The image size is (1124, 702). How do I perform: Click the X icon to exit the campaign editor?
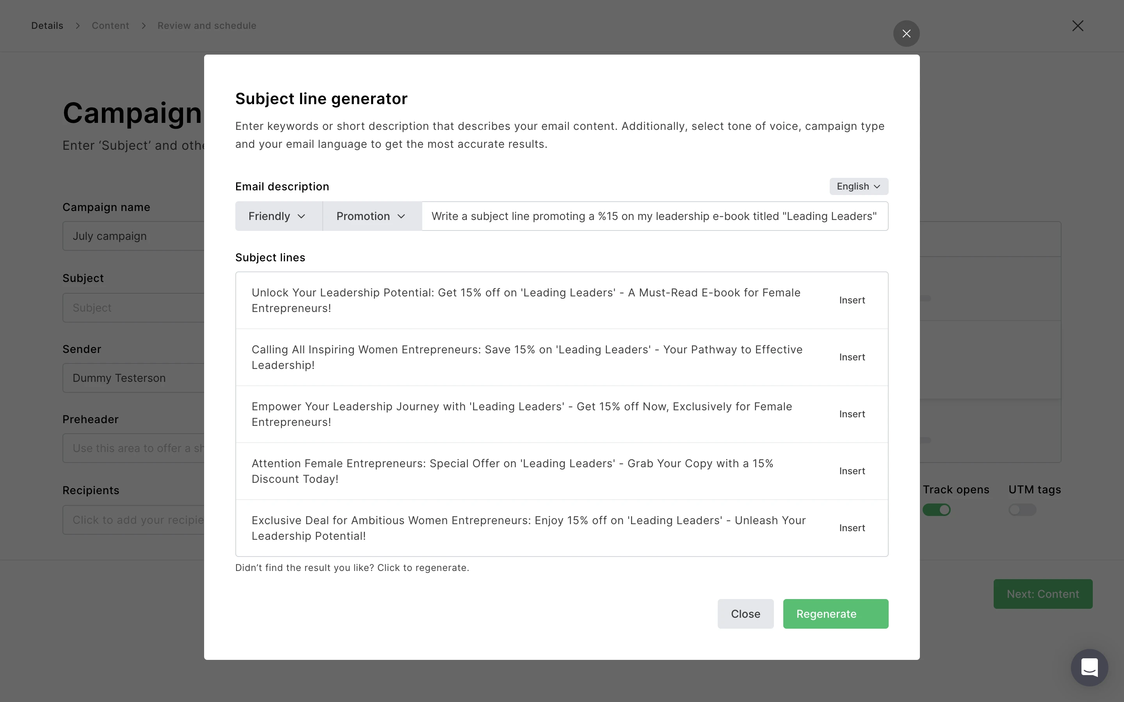[1078, 25]
